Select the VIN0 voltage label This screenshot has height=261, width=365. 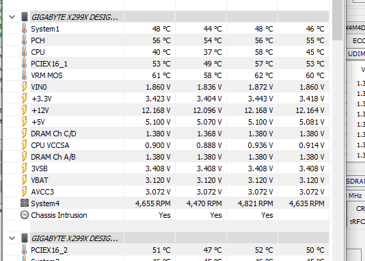click(x=39, y=87)
